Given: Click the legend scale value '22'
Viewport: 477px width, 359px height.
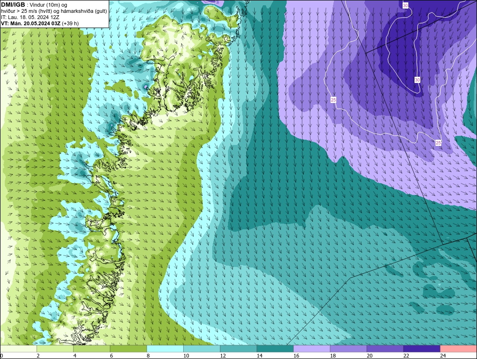Looking at the screenshot, I should [x=406, y=356].
